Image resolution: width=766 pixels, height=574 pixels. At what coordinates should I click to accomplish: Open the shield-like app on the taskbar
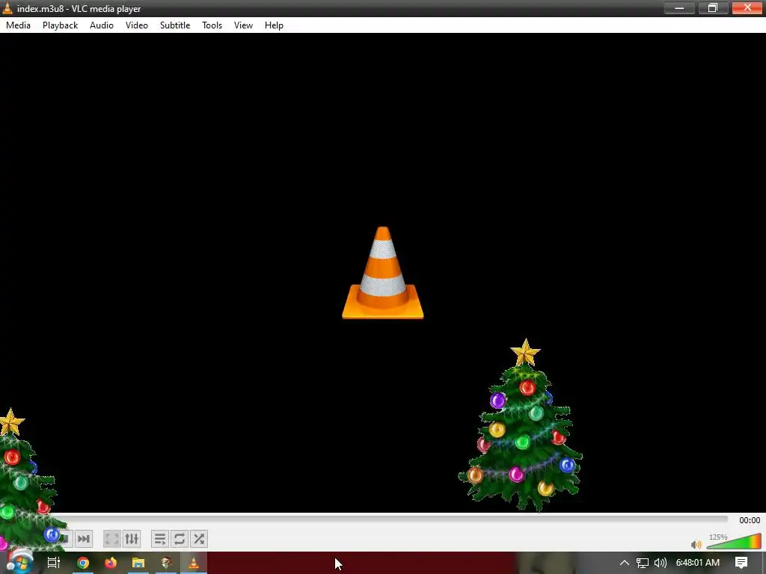pos(166,563)
